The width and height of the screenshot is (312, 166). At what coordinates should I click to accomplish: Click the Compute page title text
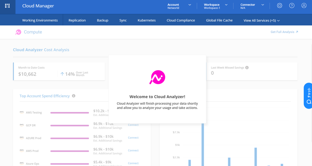33,32
